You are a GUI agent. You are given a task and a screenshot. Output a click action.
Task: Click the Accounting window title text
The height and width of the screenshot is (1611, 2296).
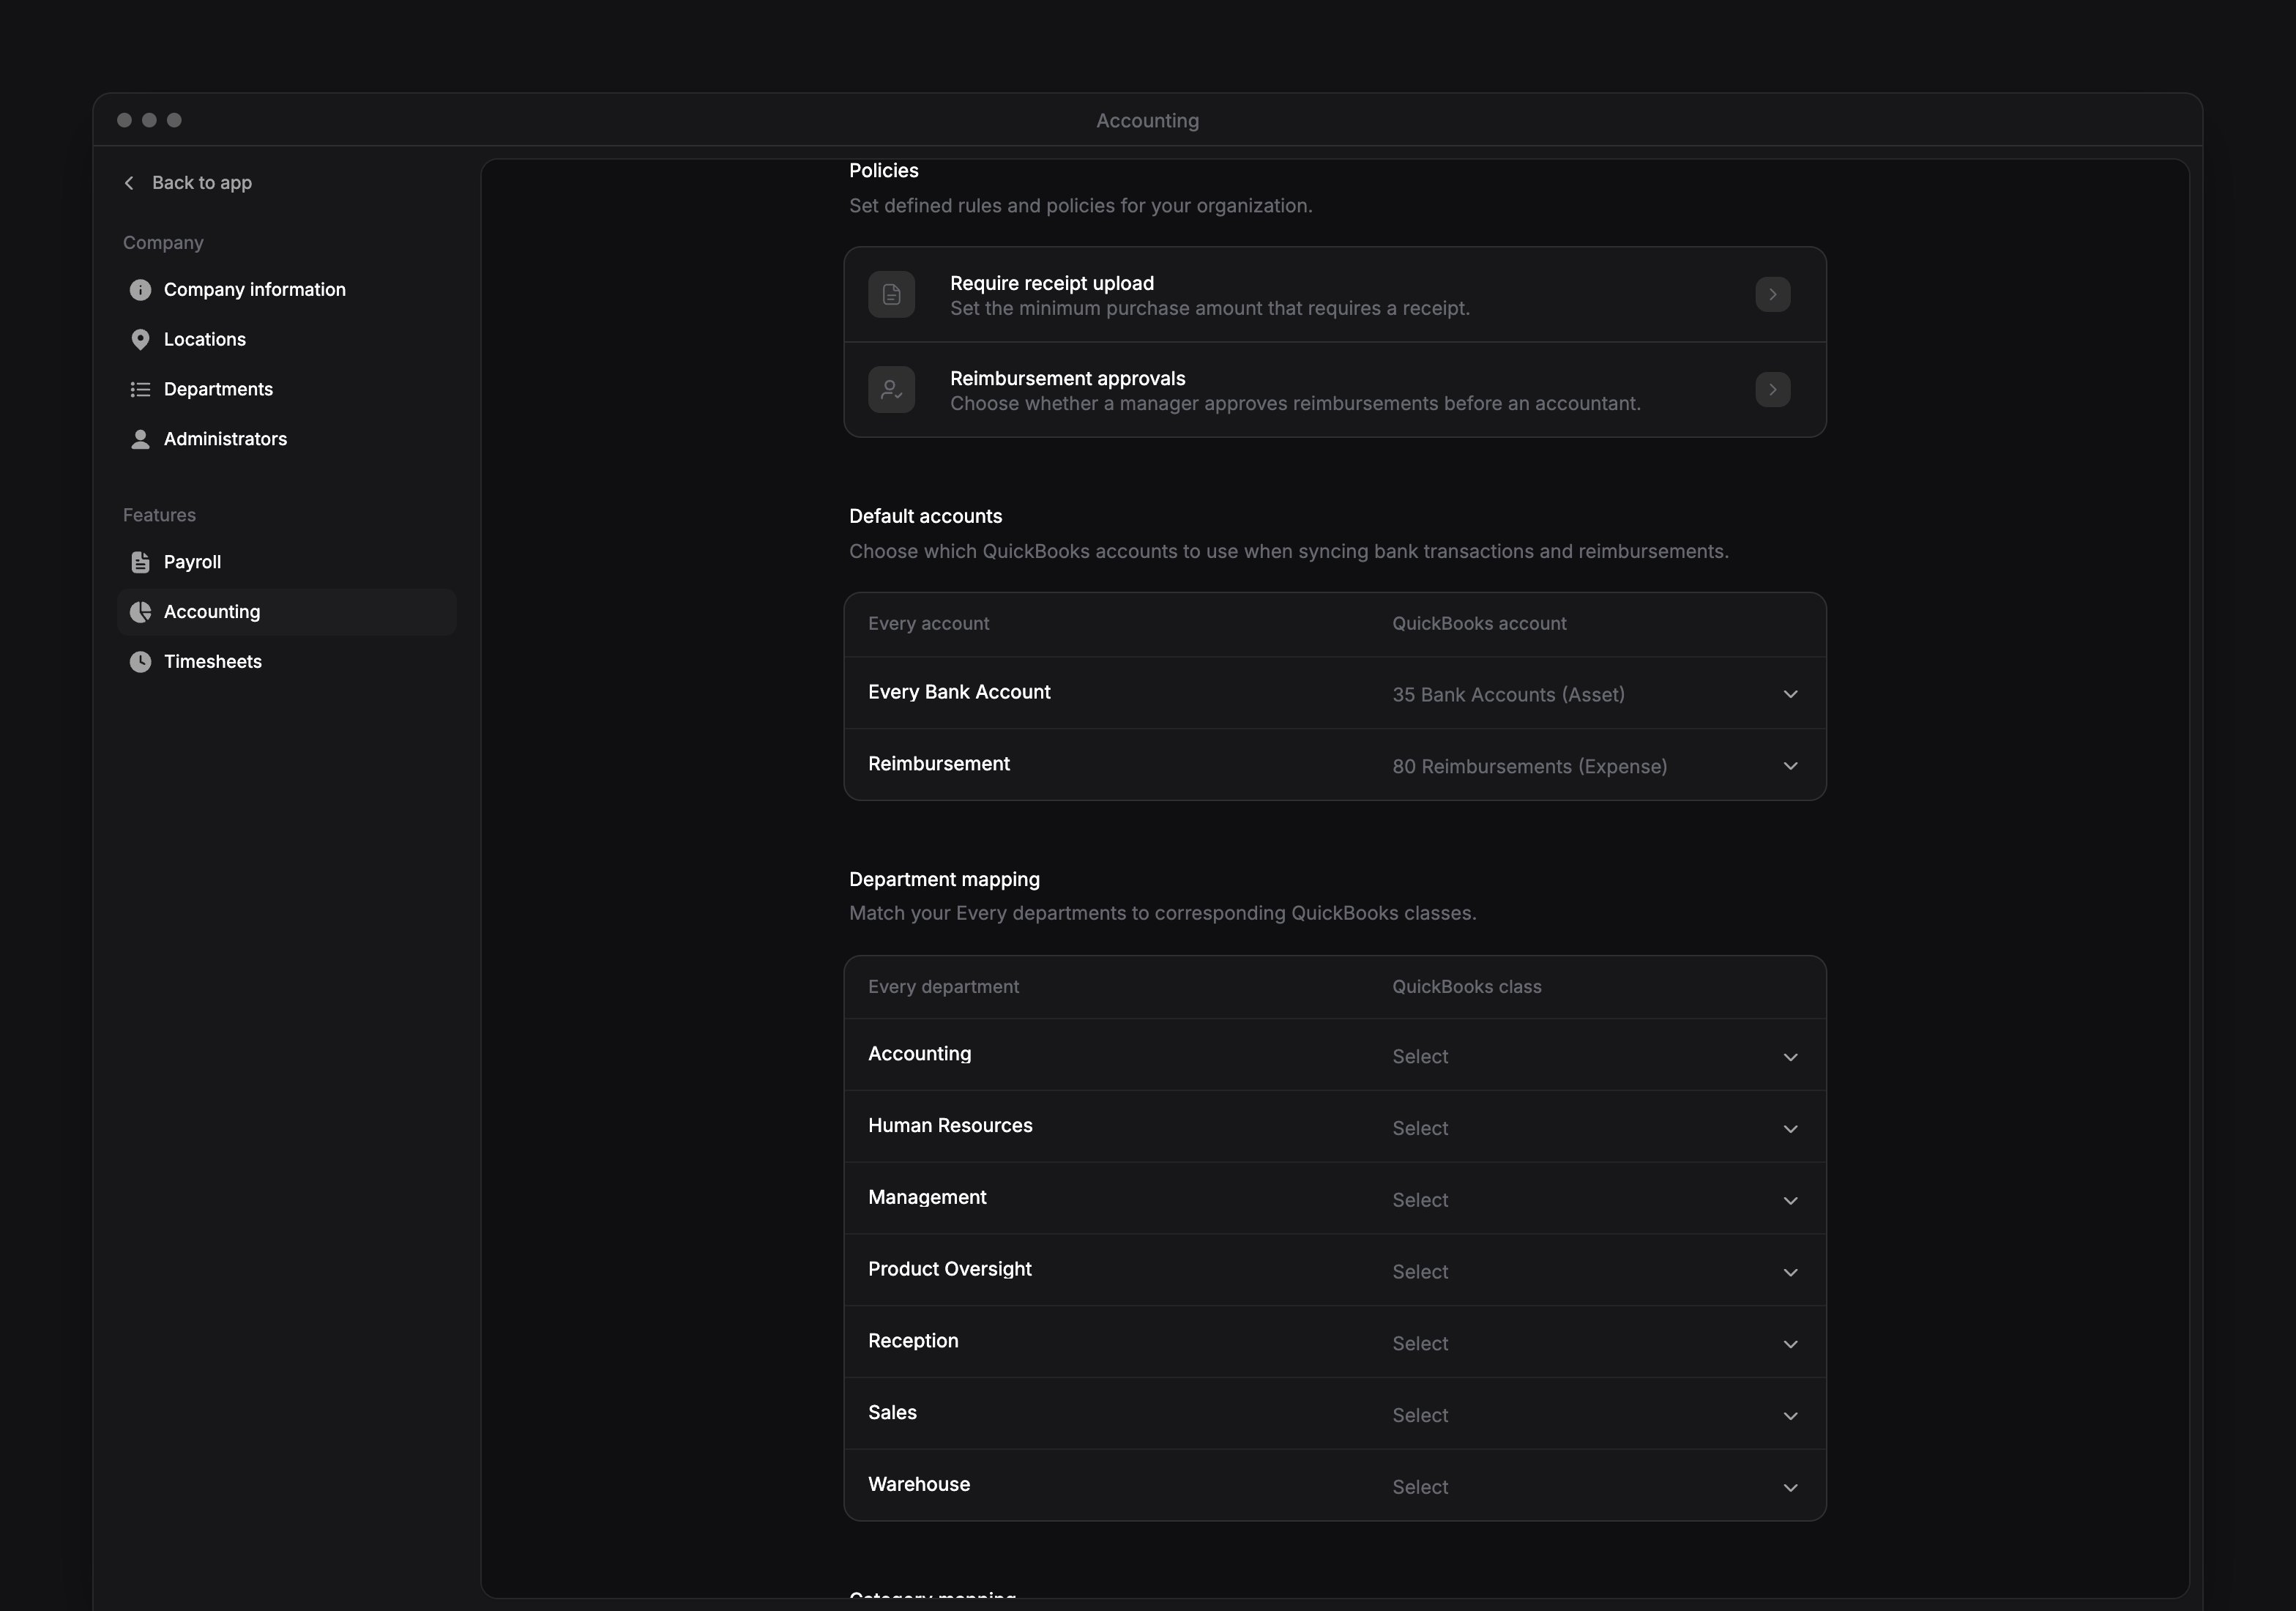click(1147, 121)
